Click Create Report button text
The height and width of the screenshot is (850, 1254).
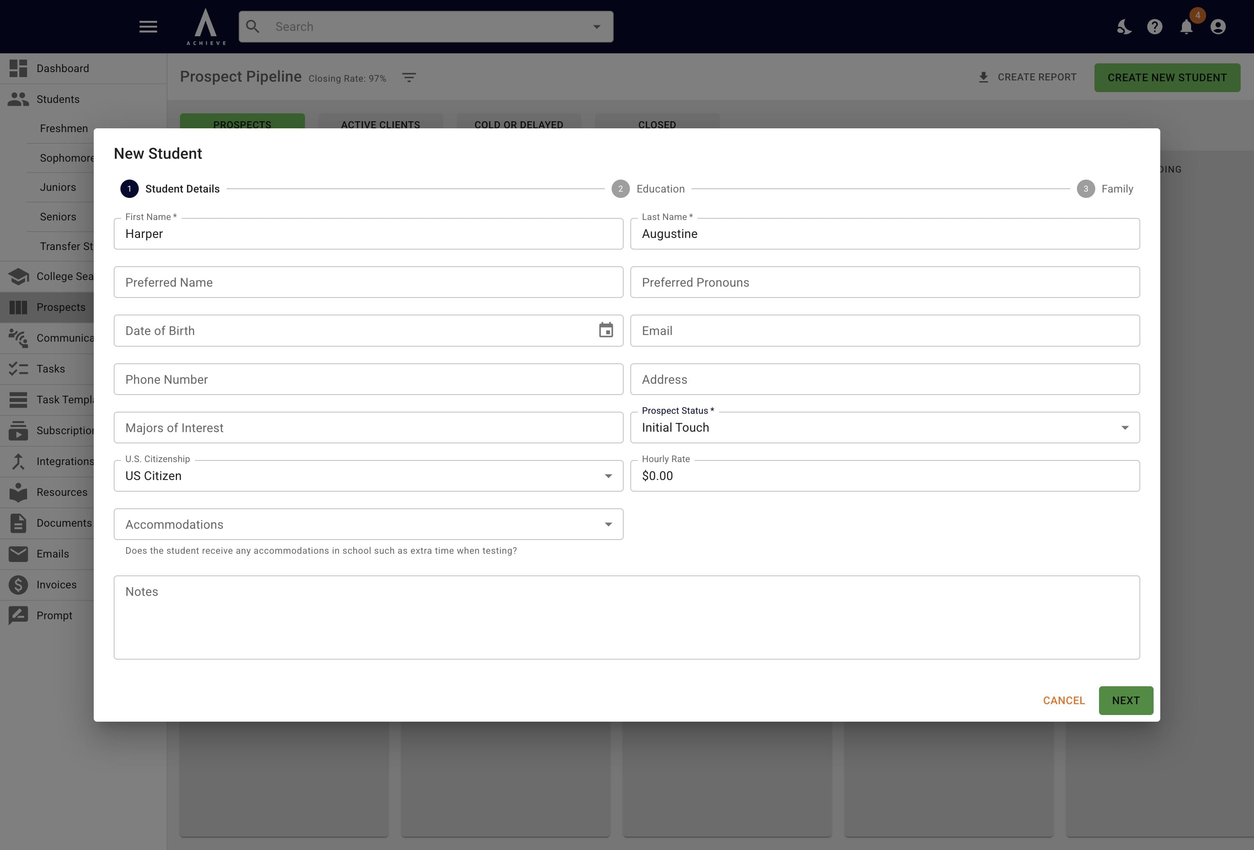1037,77
